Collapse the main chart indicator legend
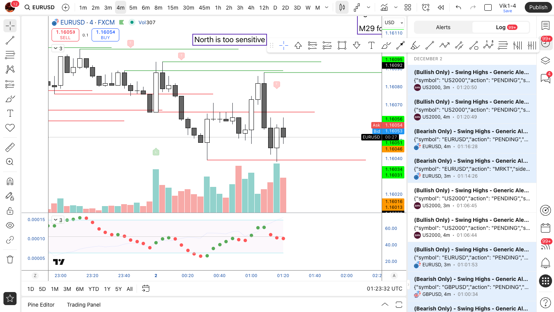554x312 pixels. [x=57, y=48]
